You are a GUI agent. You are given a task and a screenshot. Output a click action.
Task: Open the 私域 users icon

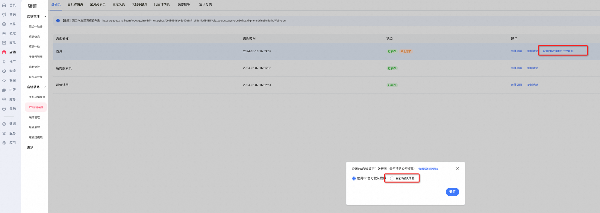(4, 33)
